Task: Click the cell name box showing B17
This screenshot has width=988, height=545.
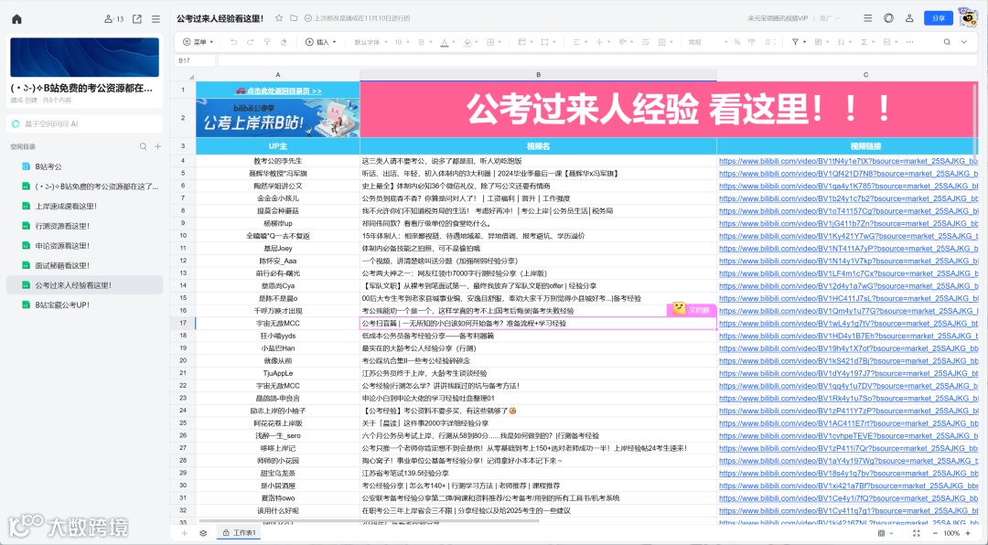Action: (x=196, y=60)
